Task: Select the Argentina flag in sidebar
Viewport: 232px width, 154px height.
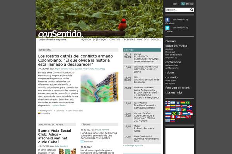Action: (173, 103)
